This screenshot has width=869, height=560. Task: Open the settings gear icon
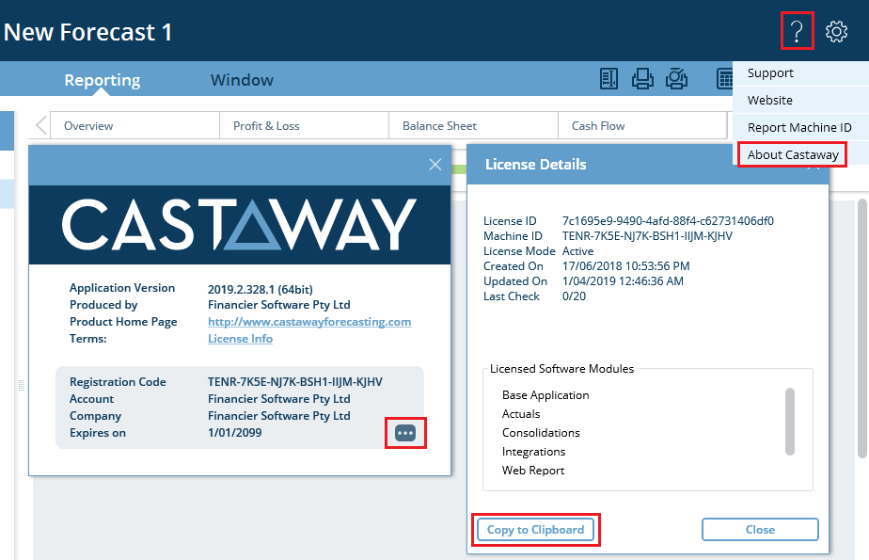[x=836, y=32]
